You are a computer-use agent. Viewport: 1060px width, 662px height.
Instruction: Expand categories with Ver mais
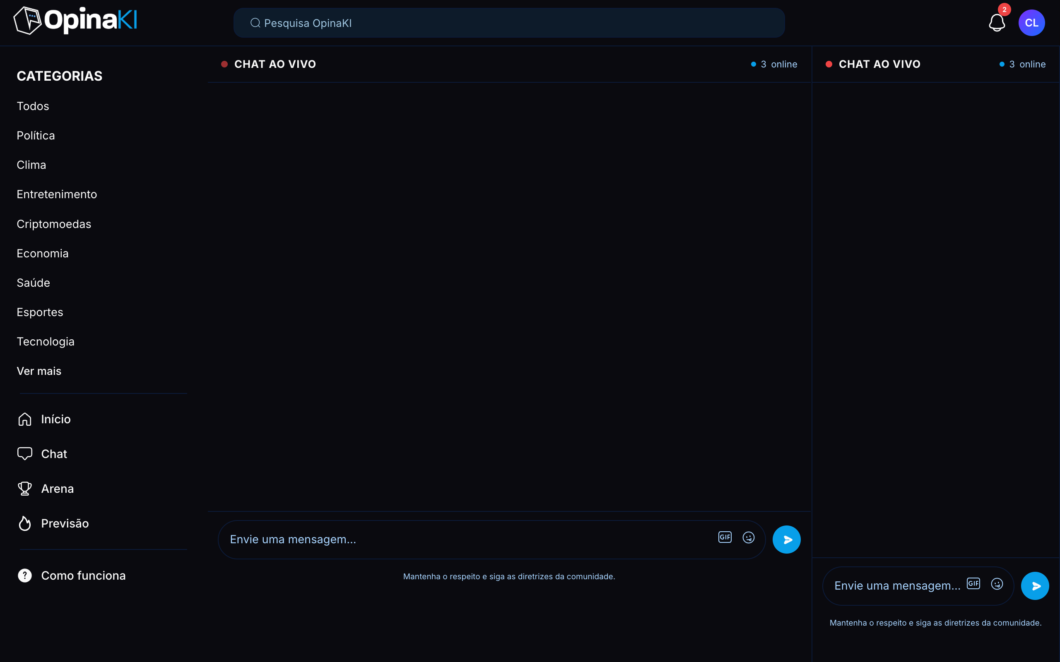click(39, 371)
